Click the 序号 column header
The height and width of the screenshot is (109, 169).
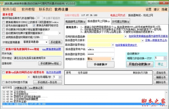(68, 73)
